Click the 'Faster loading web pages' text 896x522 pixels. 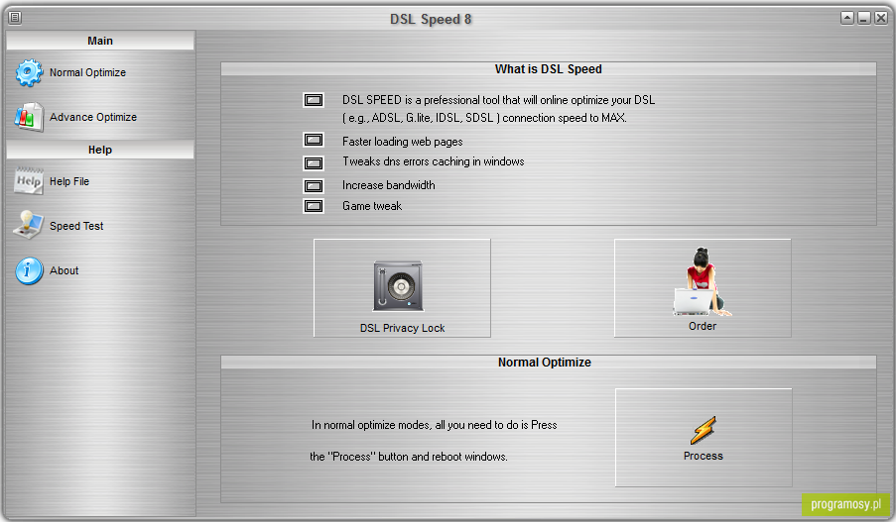pos(402,142)
